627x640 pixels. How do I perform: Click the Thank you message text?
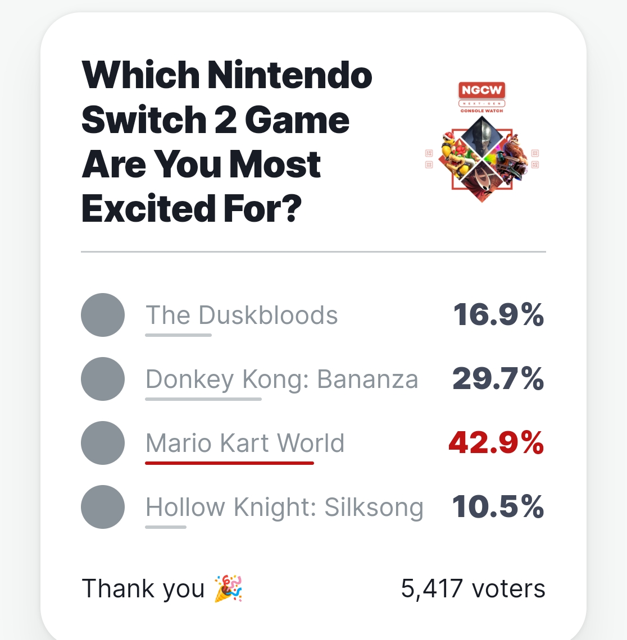click(x=143, y=588)
